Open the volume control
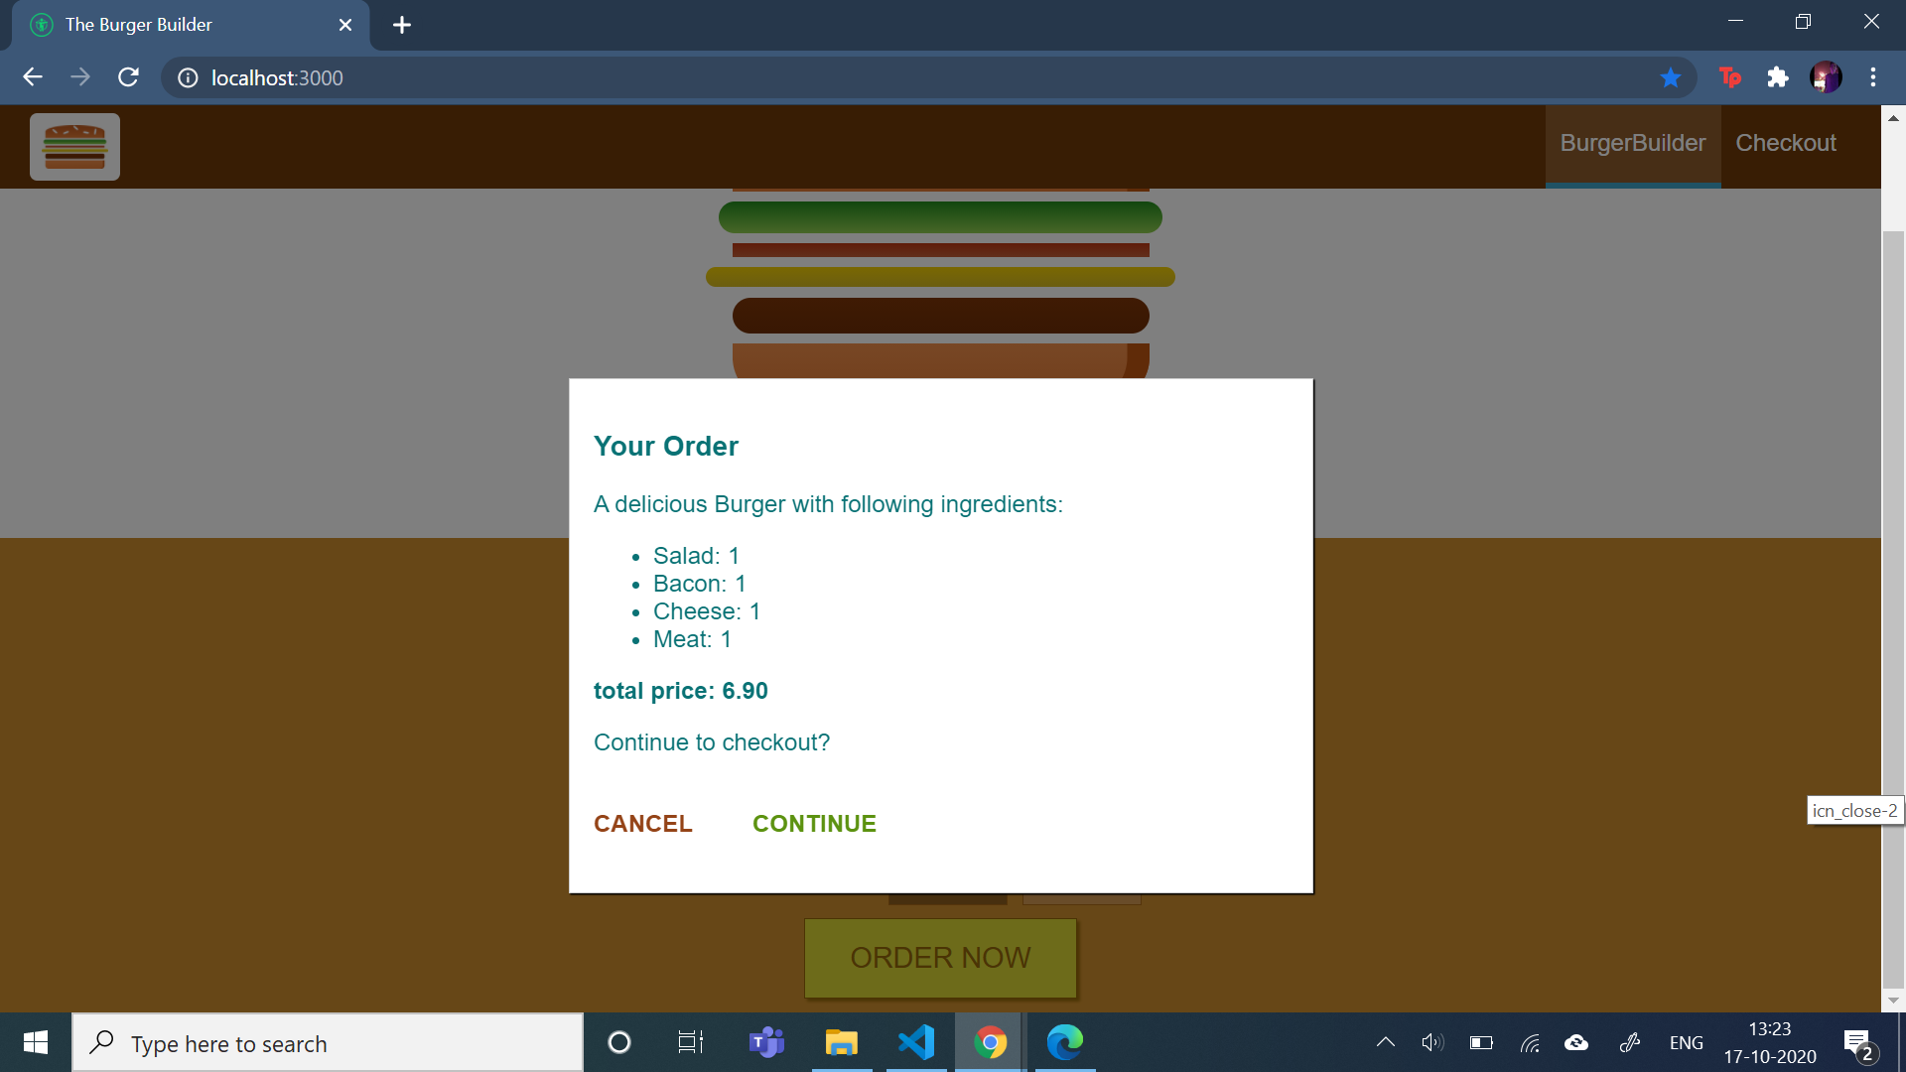This screenshot has width=1906, height=1072. (1431, 1042)
